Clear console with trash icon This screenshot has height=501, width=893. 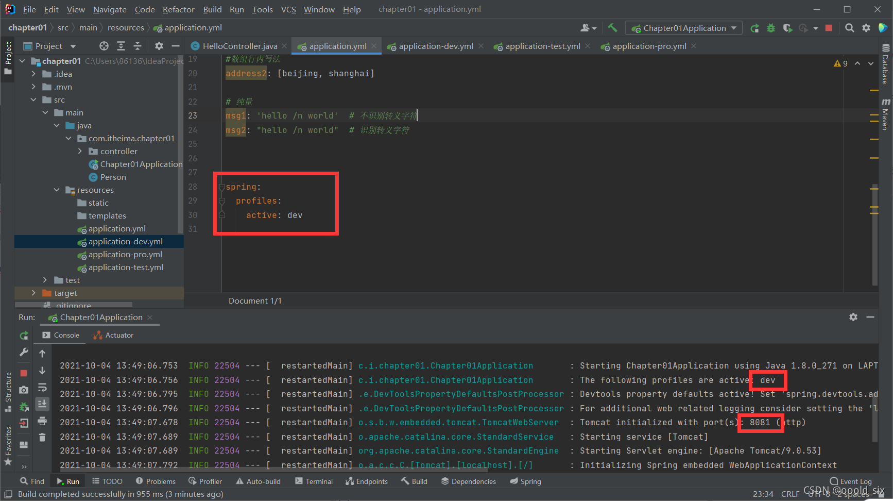click(x=42, y=438)
